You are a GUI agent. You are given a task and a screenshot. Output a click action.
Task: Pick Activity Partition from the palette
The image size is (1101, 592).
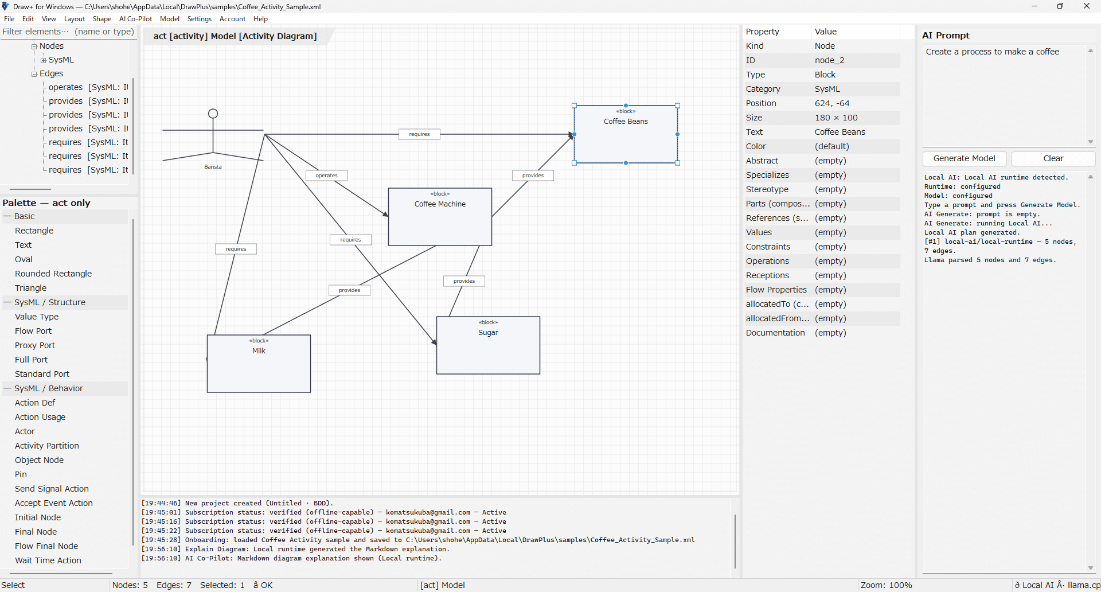click(47, 446)
